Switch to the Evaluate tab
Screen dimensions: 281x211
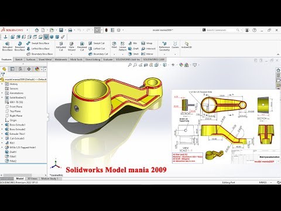pyautogui.click(x=108, y=59)
